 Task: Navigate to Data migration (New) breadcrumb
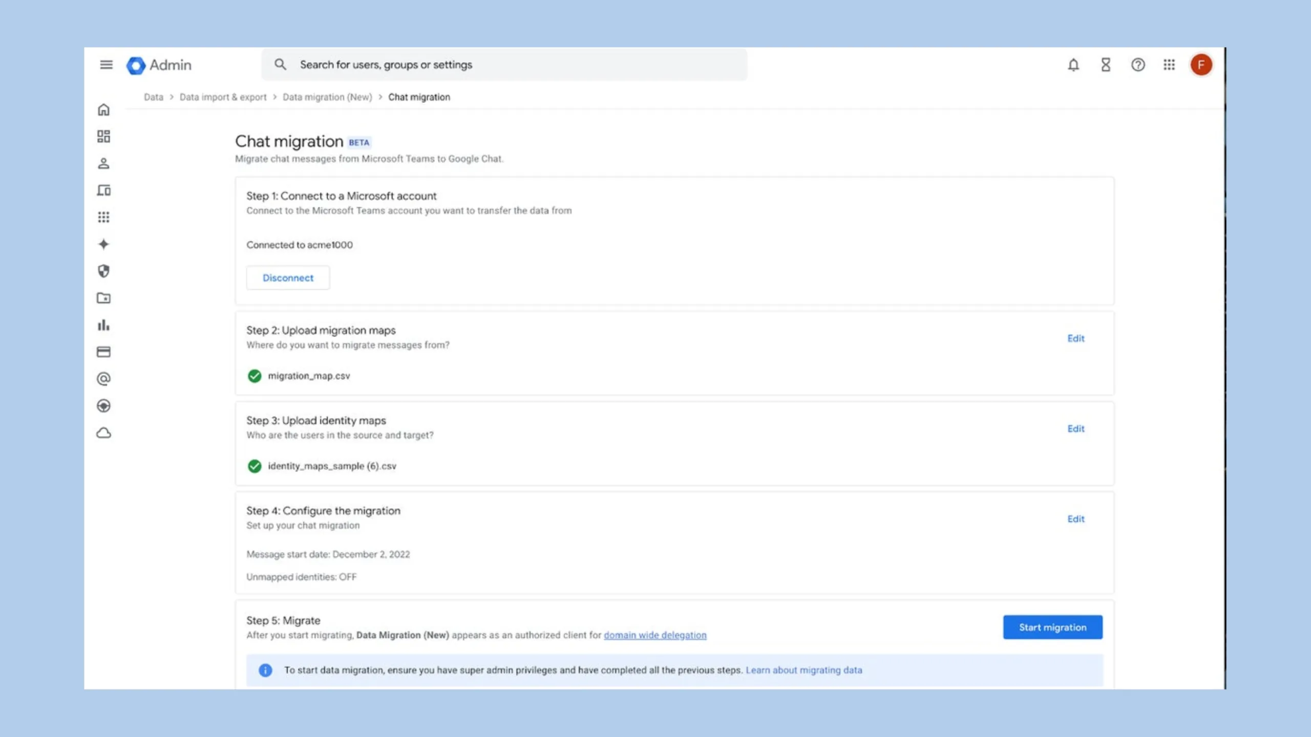tap(327, 97)
